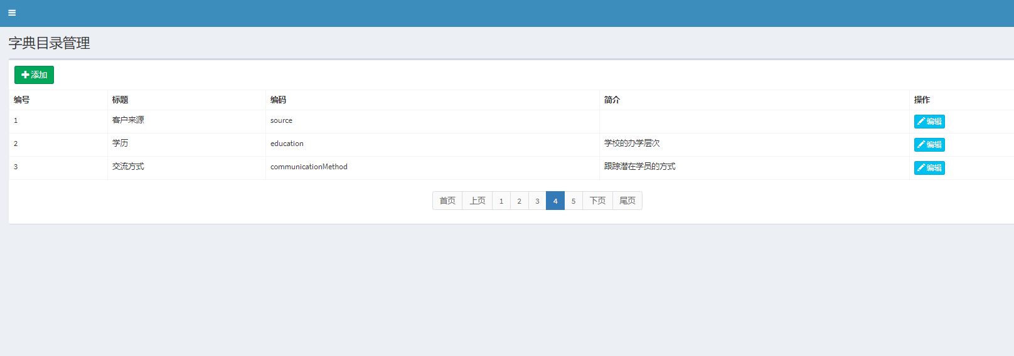Image resolution: width=1014 pixels, height=356 pixels.
Task: Select the education code cell
Action: [432, 145]
